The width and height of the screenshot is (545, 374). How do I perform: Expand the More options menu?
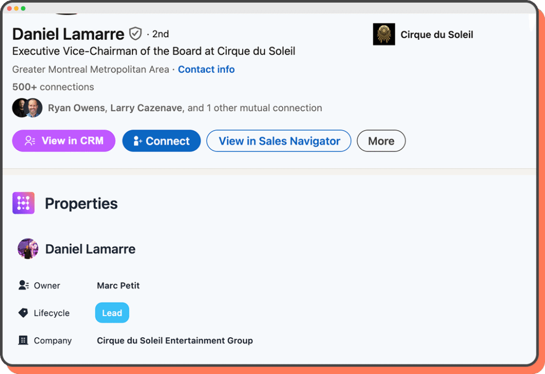coord(381,141)
